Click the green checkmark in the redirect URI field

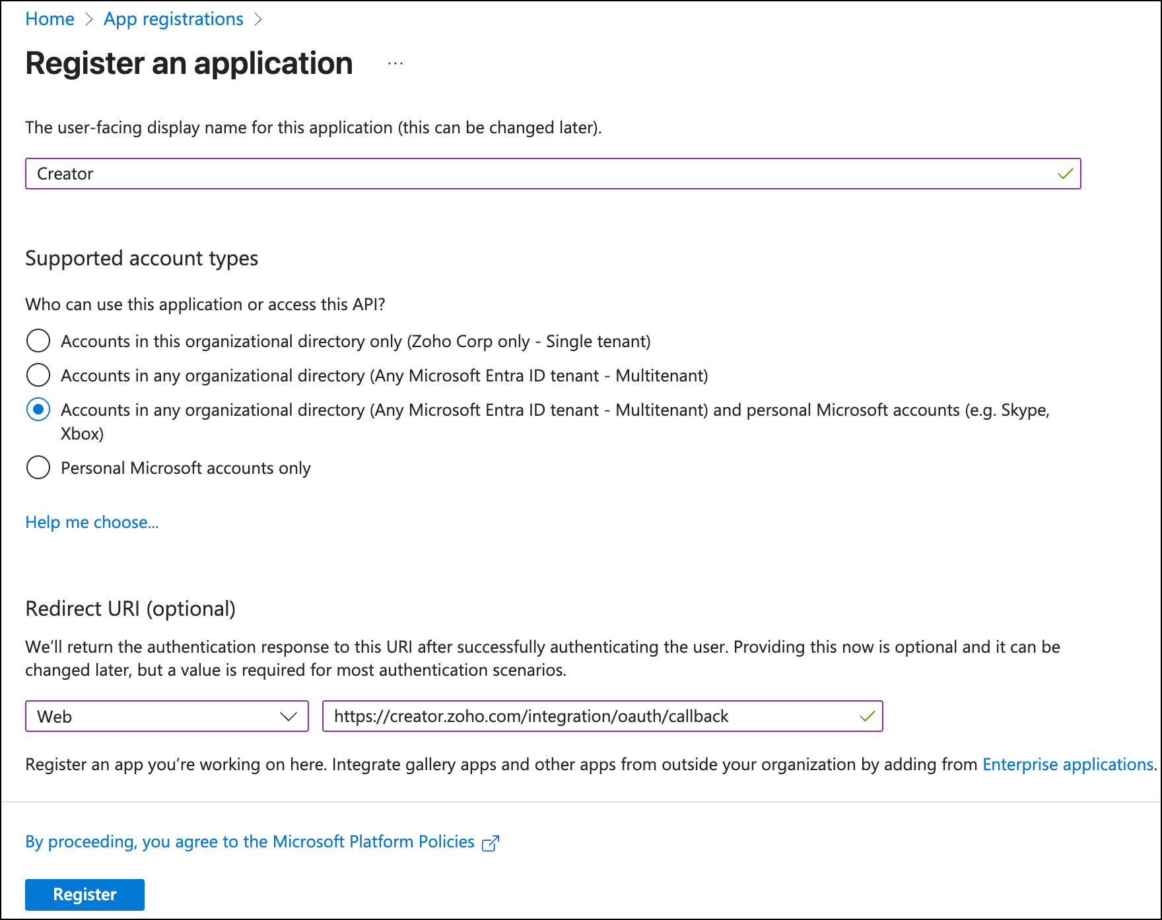tap(867, 716)
